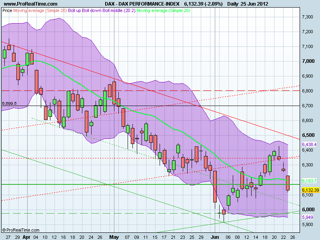Click the last red candlestick on 25 Jun
Image resolution: width=320 pixels, height=240 pixels.
click(x=288, y=183)
